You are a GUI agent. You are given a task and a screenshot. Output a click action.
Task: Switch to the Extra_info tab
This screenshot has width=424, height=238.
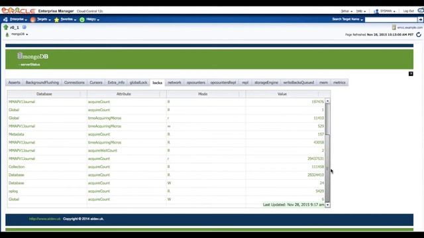pos(116,83)
